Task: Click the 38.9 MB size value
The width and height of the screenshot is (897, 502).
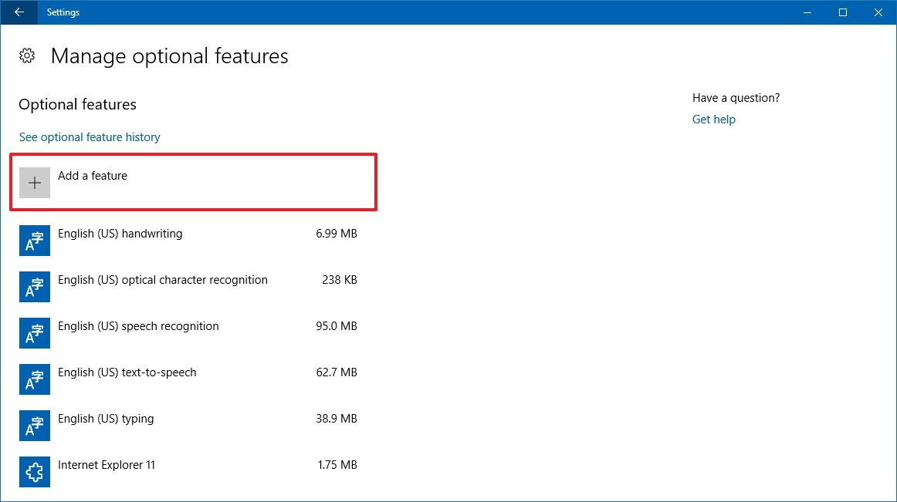Action: click(x=337, y=419)
